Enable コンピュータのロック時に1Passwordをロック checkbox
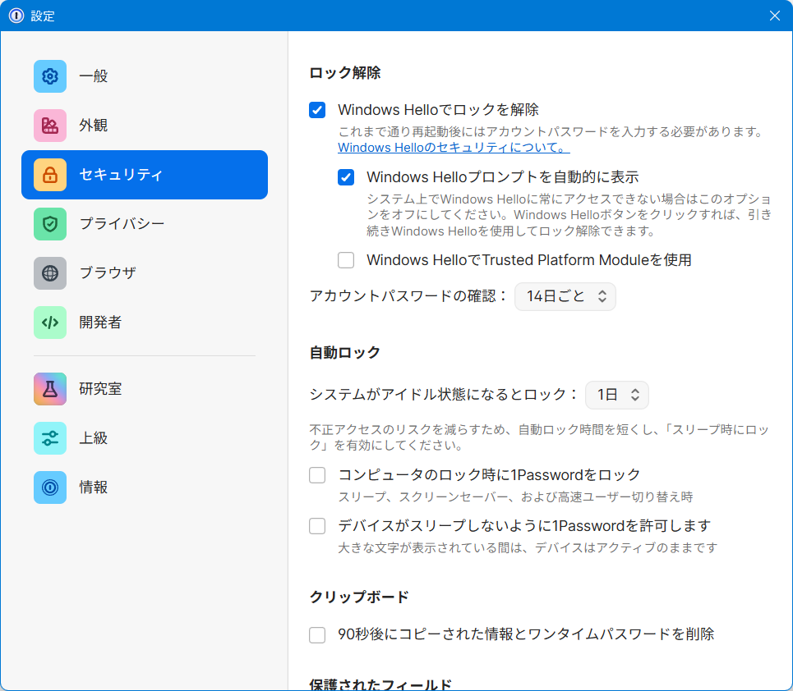793x691 pixels. [x=317, y=475]
